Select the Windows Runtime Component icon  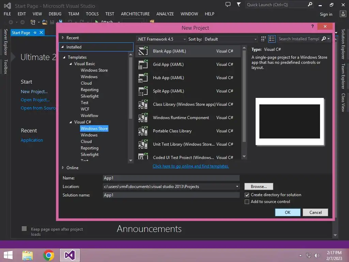[143, 118]
